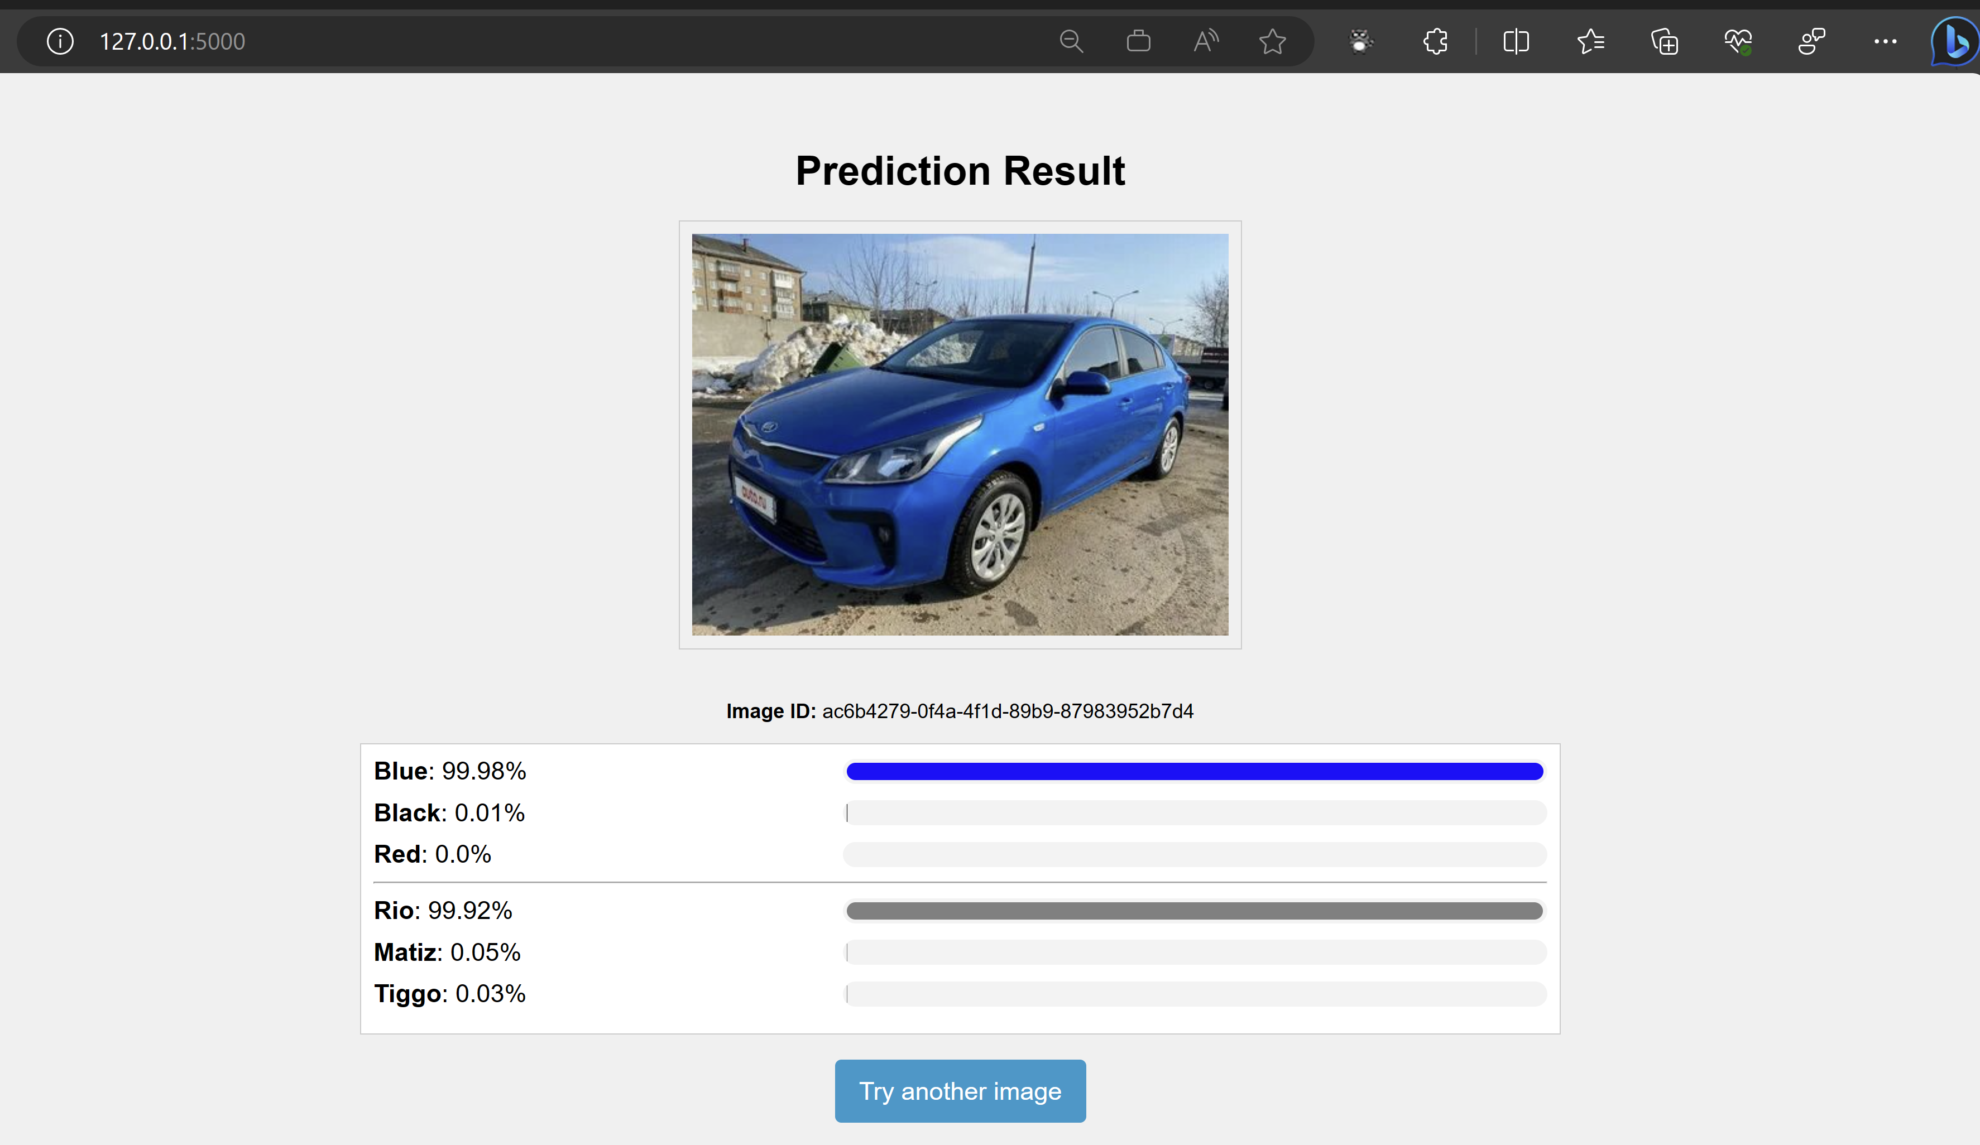This screenshot has height=1145, width=1980.
Task: Open the Favorites list icon
Action: (1590, 41)
